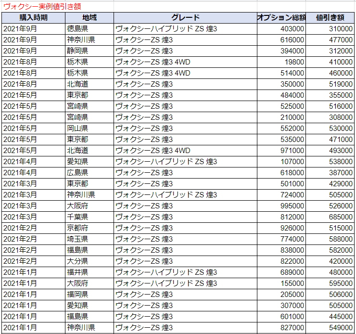Click option total cell 971000

281,151
